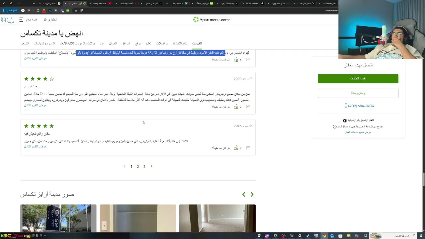This screenshot has height=239, width=425.
Task: Open Google Chrome in the taskbar
Action: pos(324,236)
